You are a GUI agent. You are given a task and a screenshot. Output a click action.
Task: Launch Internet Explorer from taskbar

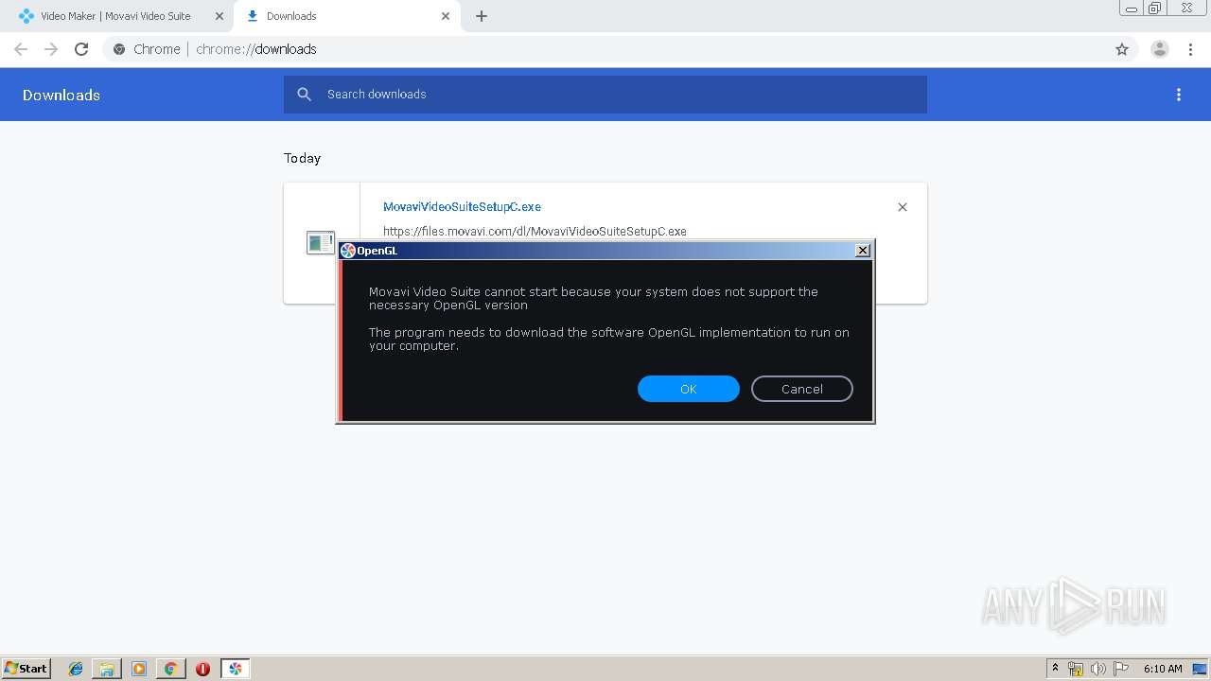[x=76, y=669]
